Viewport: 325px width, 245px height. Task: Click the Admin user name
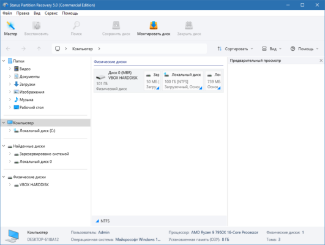(104, 232)
